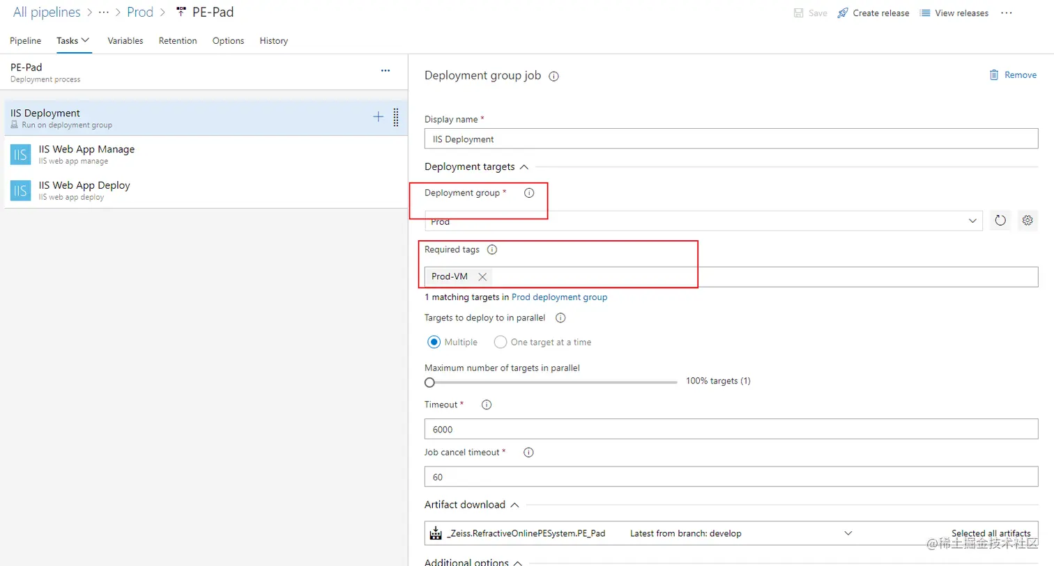1054x566 pixels.
Task: Collapse the Deployment targets section
Action: (x=524, y=167)
